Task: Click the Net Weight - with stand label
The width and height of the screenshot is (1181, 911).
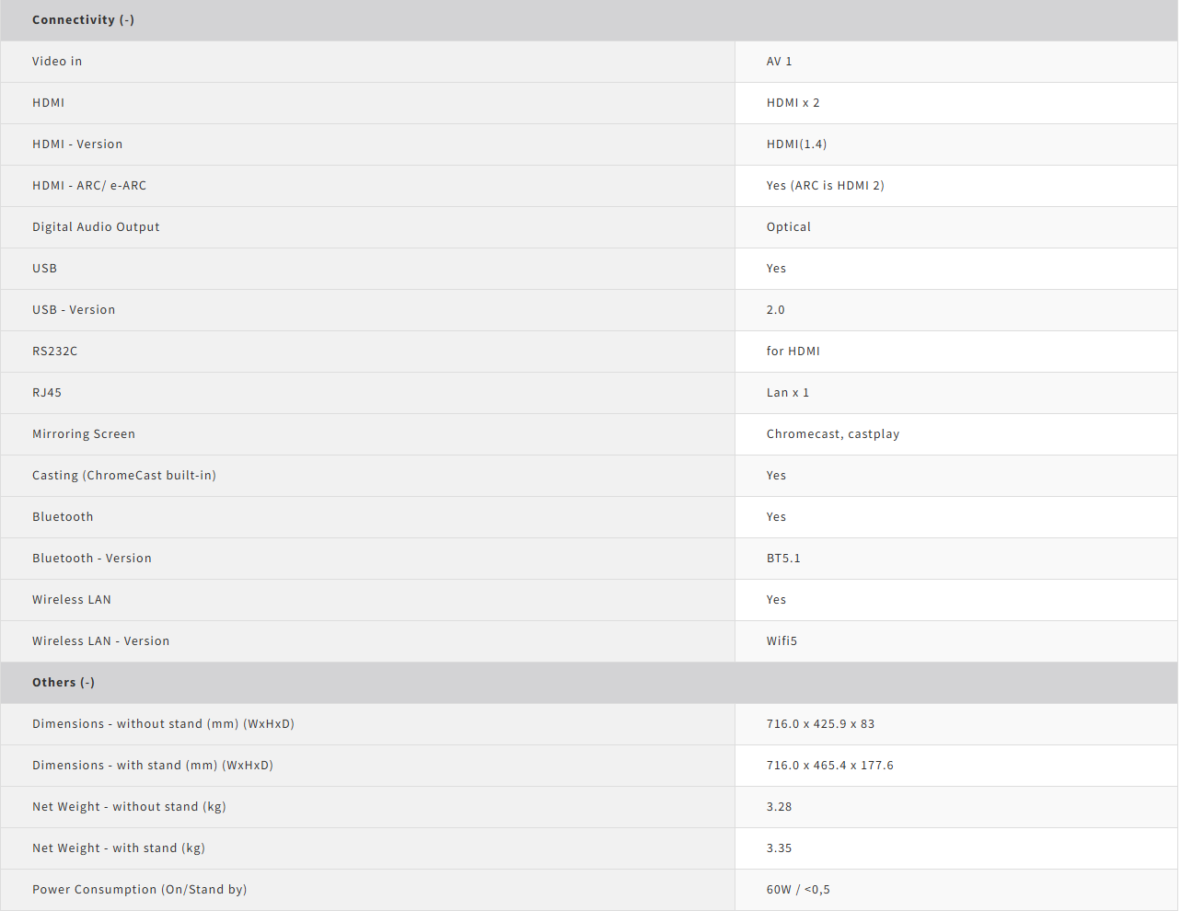Action: (118, 848)
